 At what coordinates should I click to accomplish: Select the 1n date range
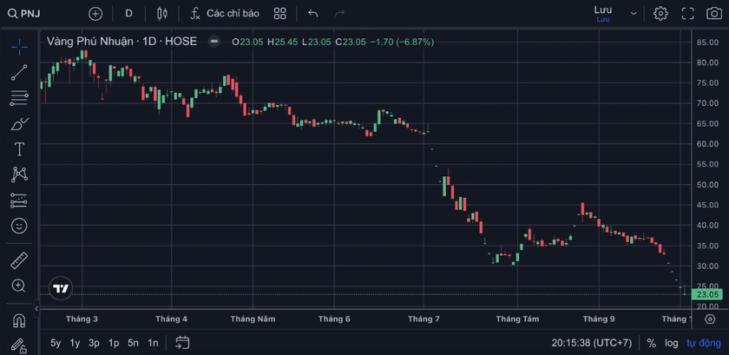coord(153,344)
